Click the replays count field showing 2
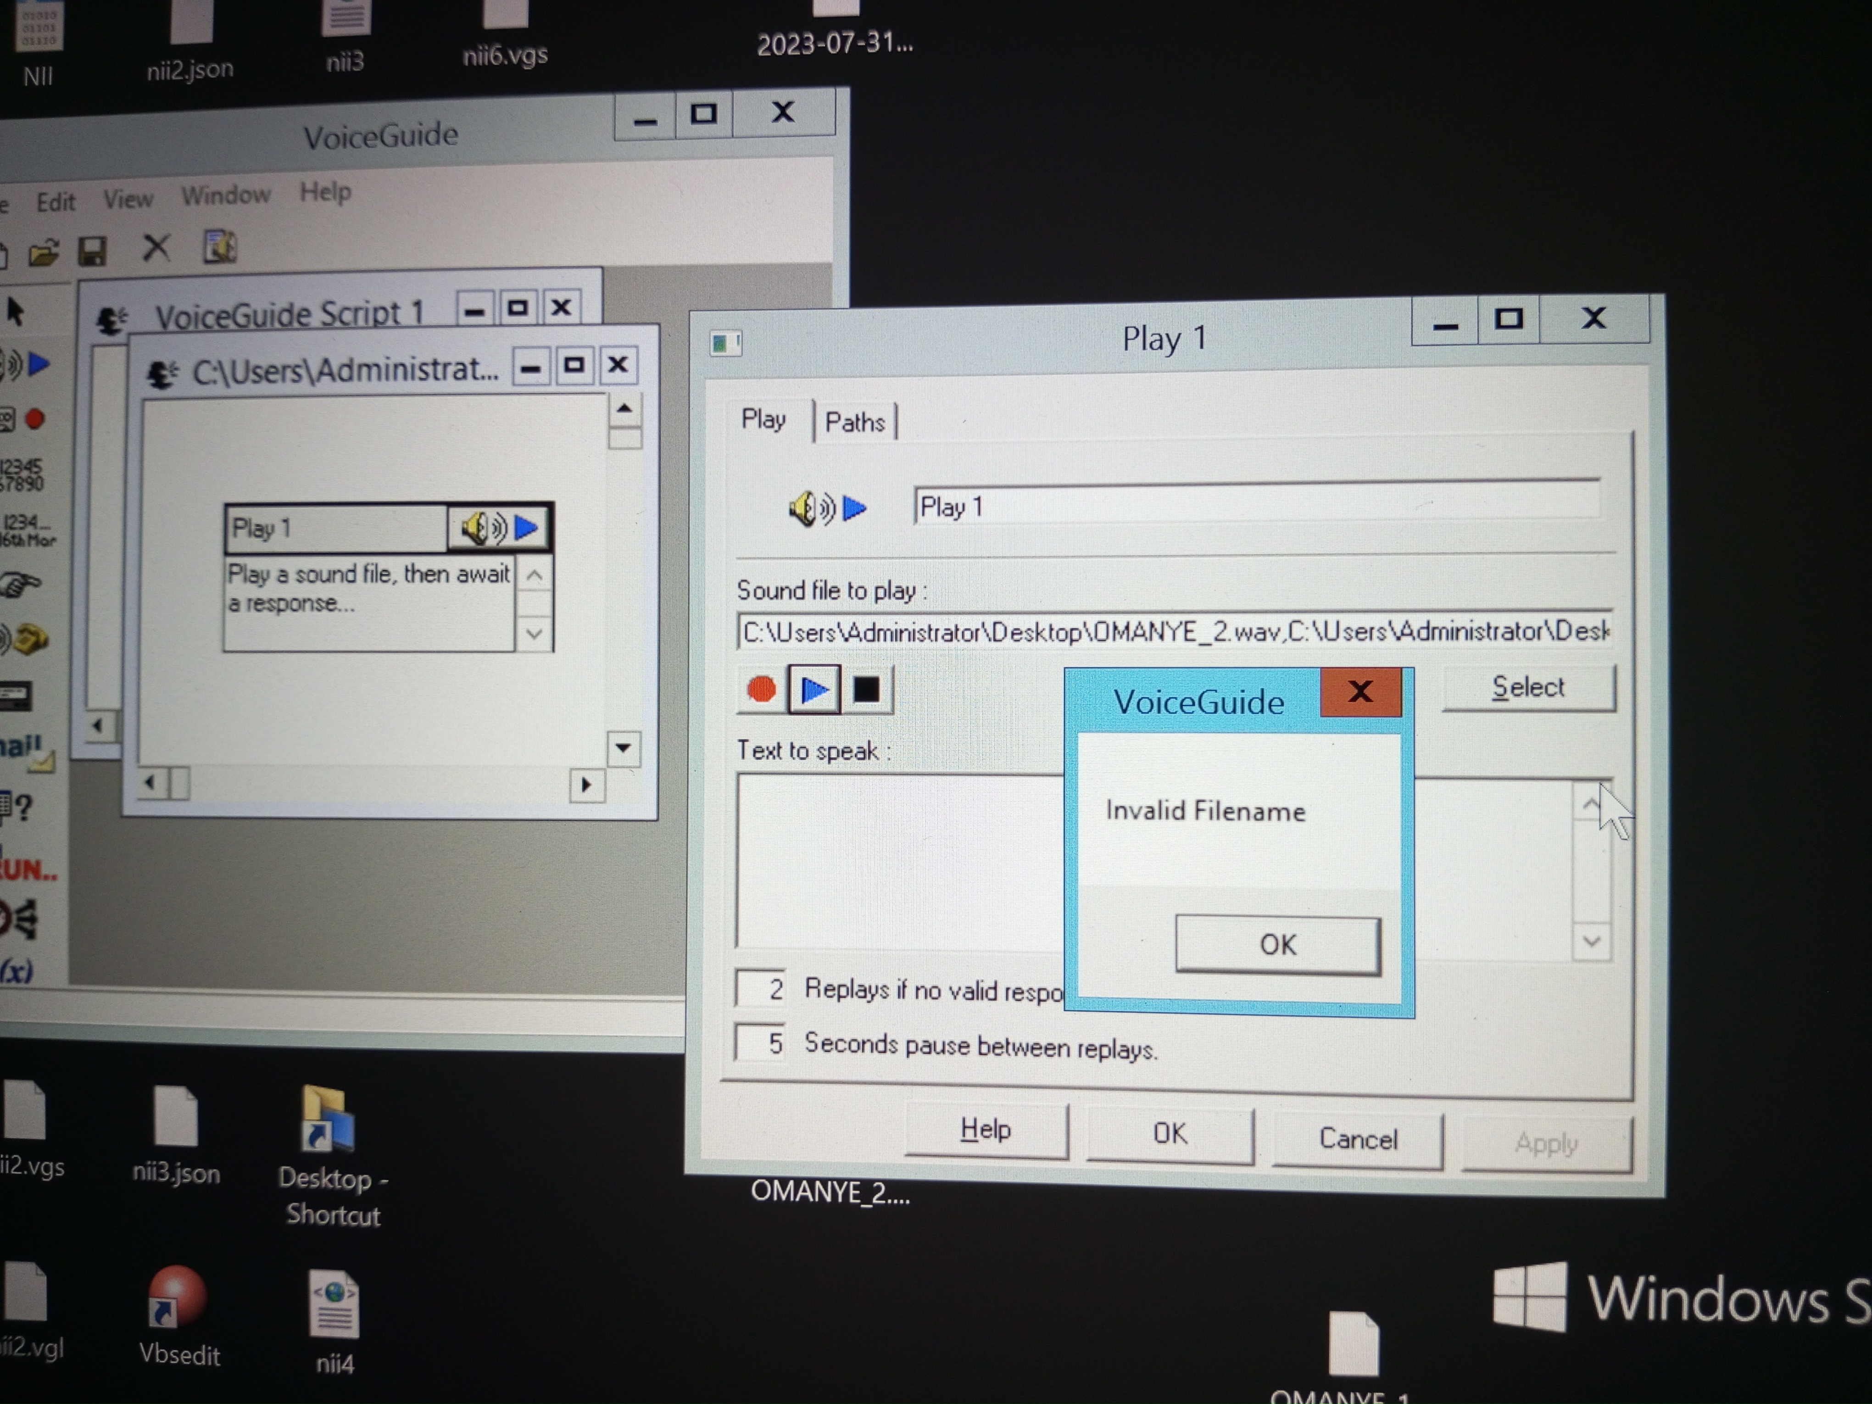 760,988
